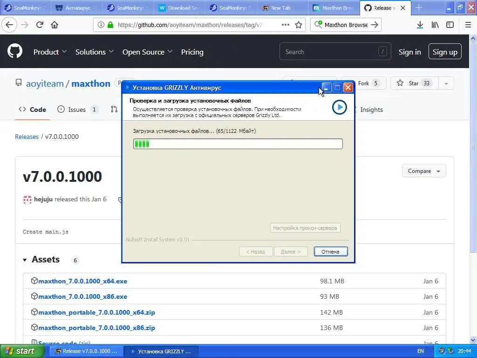Image resolution: width=477 pixels, height=358 pixels.
Task: Click search-go arrow next to Maxthon Browser
Action: [x=375, y=25]
